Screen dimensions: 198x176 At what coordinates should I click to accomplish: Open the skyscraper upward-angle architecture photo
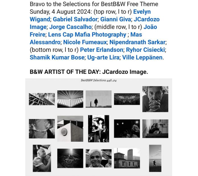(42, 99)
